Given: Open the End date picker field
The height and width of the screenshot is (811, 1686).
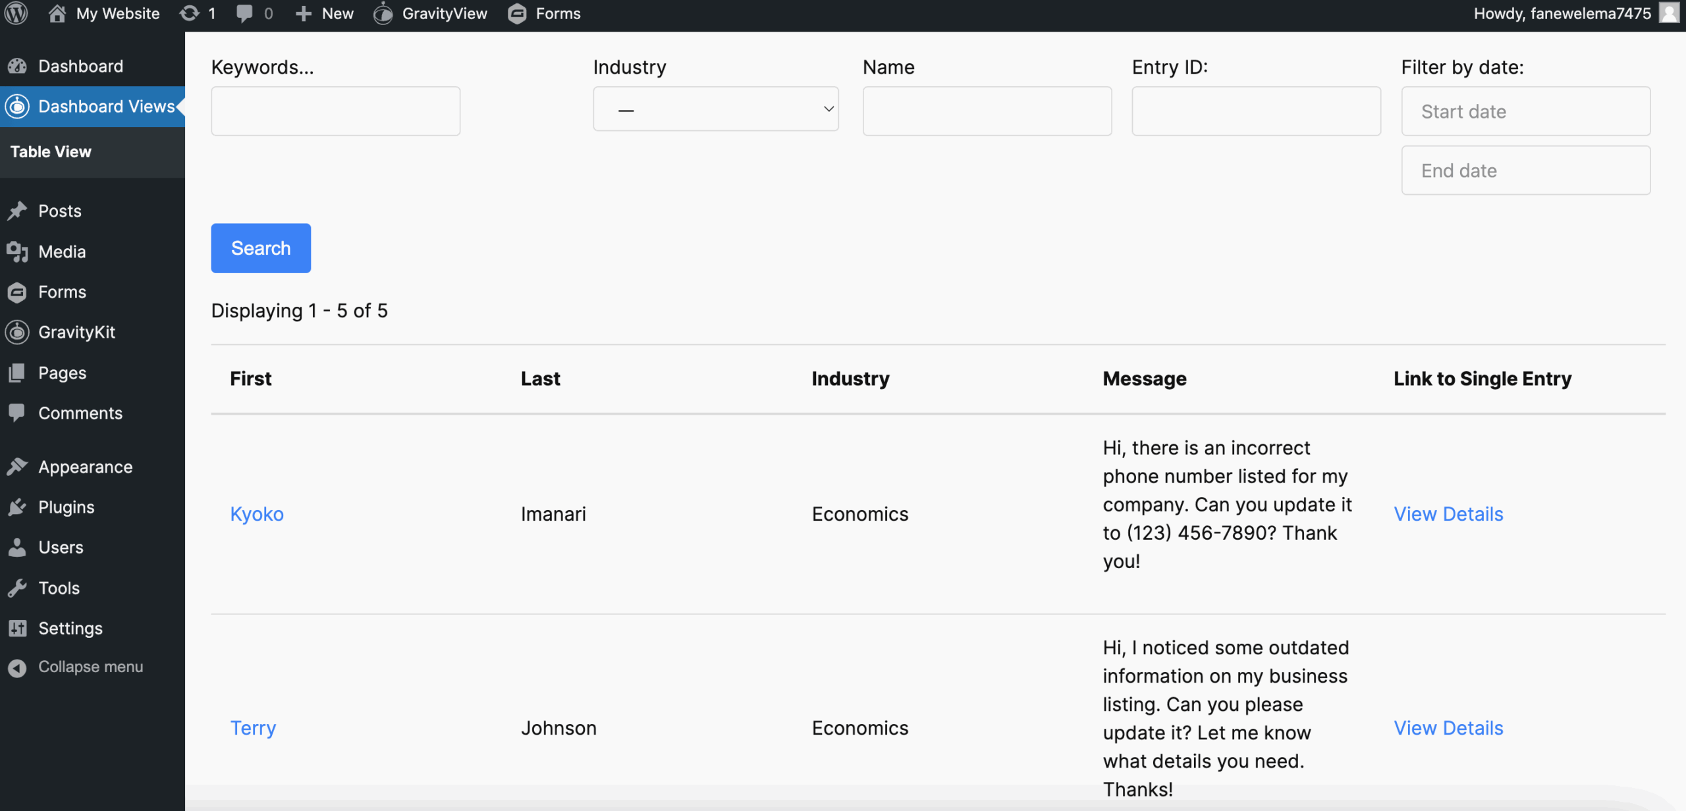Looking at the screenshot, I should coord(1525,170).
